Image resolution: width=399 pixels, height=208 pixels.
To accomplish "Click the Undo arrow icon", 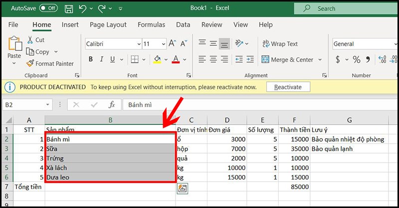I will click(82, 8).
